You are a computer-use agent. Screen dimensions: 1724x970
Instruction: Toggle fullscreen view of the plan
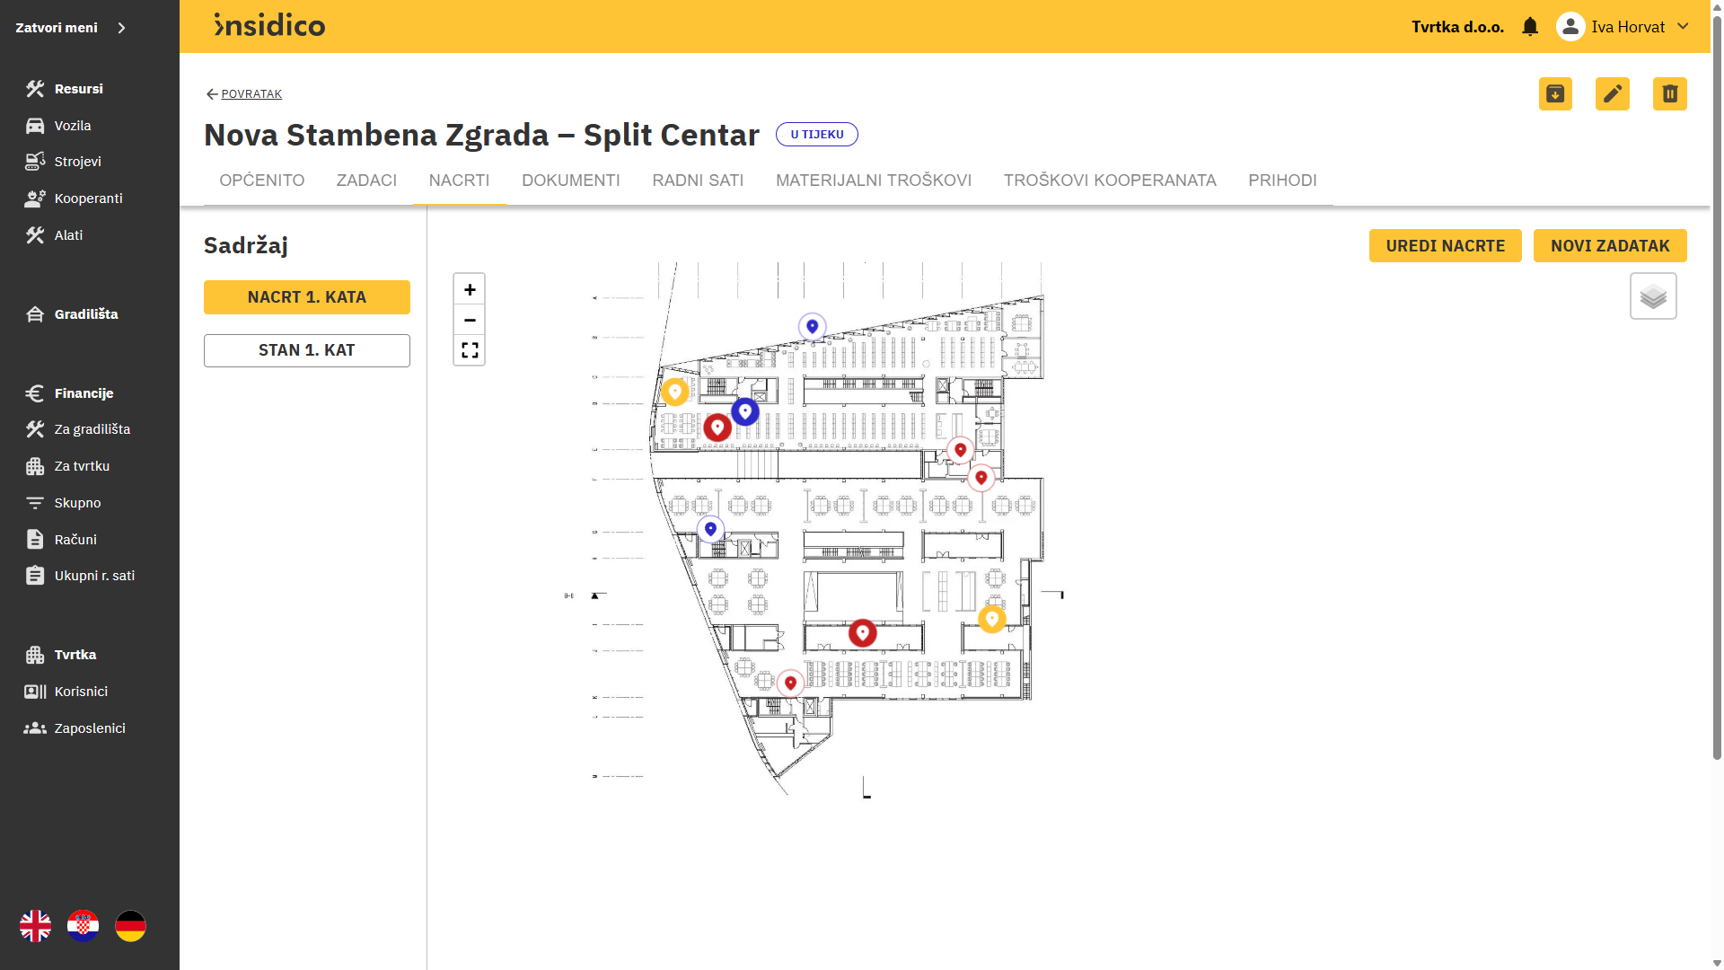tap(470, 350)
